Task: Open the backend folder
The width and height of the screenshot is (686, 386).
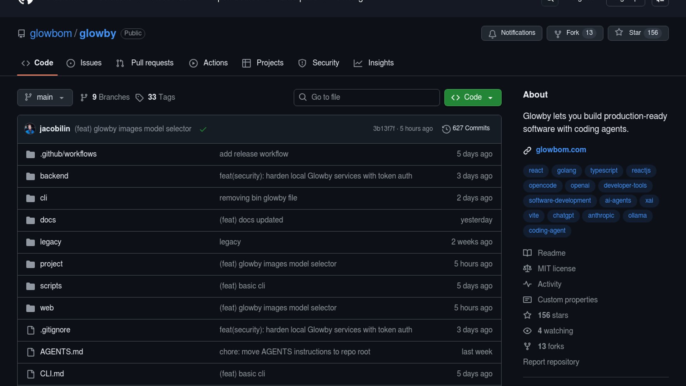Action: (54, 176)
